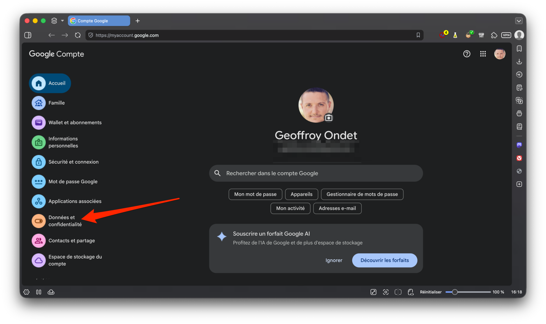Viewport: 546px width, 324px height.
Task: Expand the tab list chevron button
Action: tap(519, 21)
